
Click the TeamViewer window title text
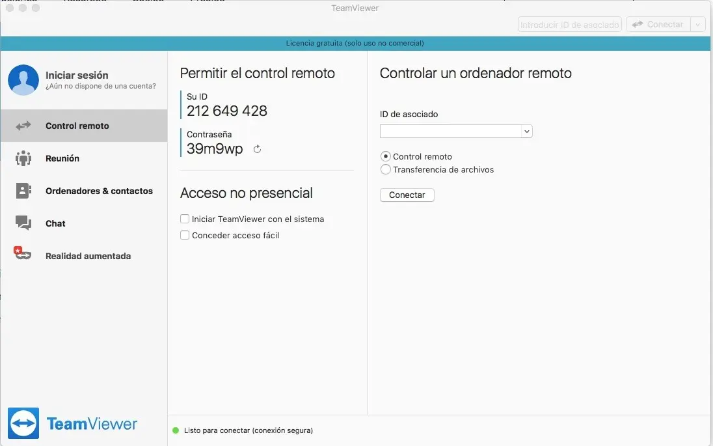[355, 8]
